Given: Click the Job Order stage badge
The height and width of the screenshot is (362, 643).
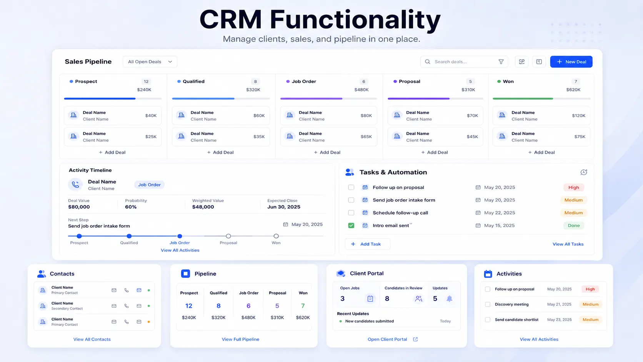Looking at the screenshot, I should coord(149,185).
